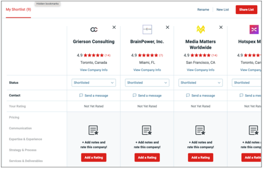The height and width of the screenshot is (169, 263).
Task: Click Rename in the top bar
Action: tap(203, 10)
